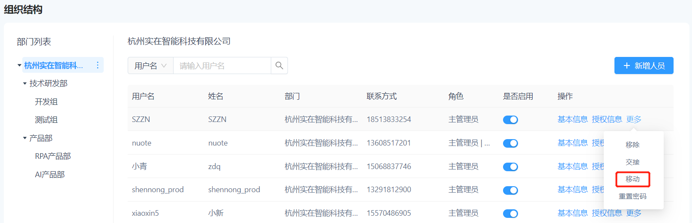Open 基本信息 for user SZZN
The width and height of the screenshot is (692, 223).
[572, 119]
